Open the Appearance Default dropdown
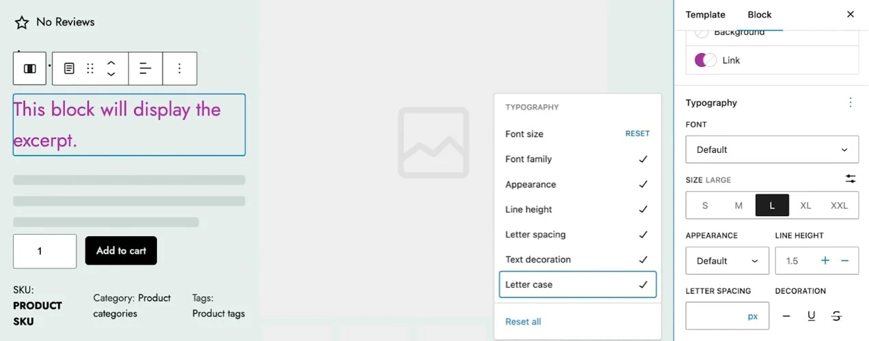The height and width of the screenshot is (341, 869). [727, 261]
